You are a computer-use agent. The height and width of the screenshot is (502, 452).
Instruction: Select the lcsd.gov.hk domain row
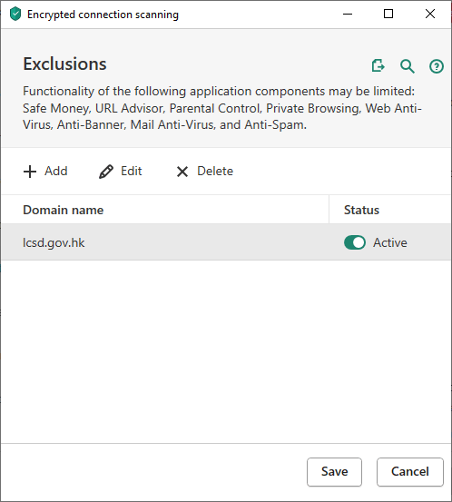tap(226, 242)
